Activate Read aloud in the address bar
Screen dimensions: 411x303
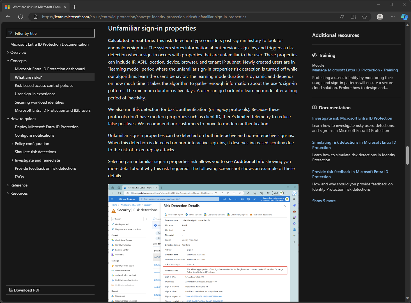[342, 17]
